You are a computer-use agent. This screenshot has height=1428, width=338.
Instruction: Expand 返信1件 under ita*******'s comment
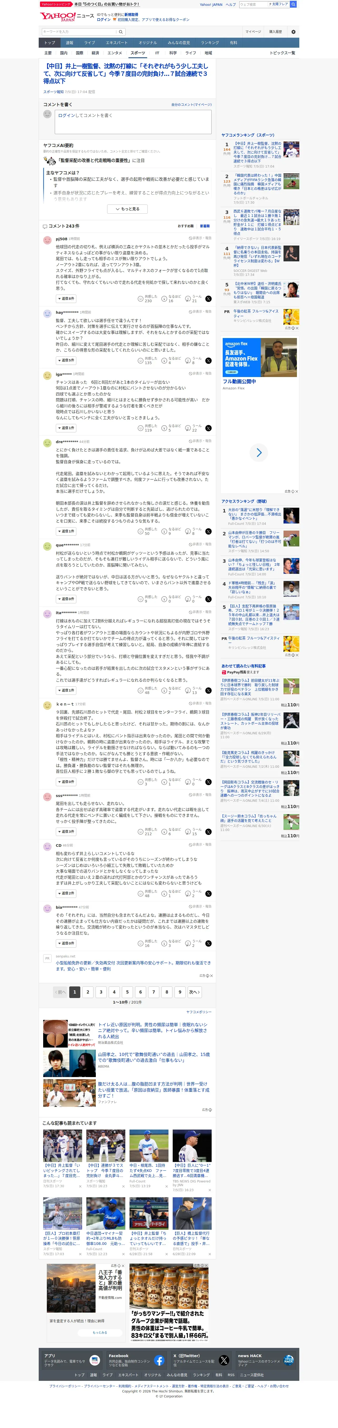click(66, 690)
